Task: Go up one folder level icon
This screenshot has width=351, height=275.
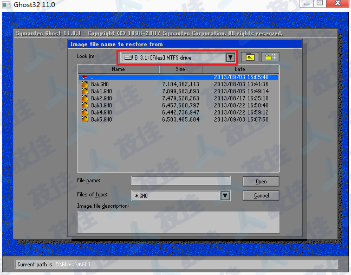Action: pos(250,57)
